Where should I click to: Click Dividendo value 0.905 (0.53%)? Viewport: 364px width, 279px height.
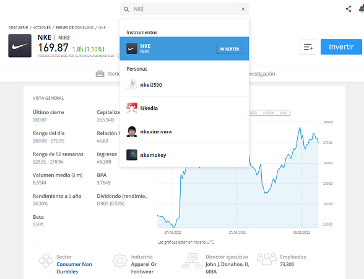click(111, 203)
